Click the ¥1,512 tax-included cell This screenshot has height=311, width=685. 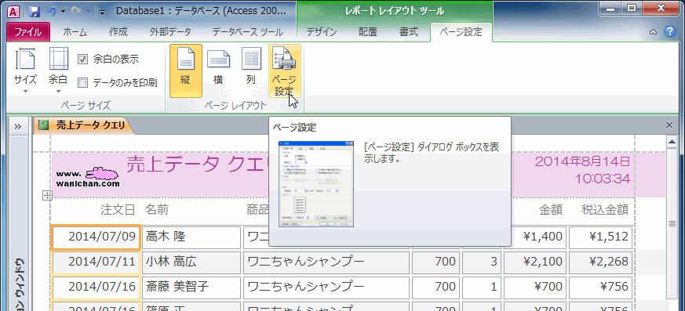coord(601,237)
